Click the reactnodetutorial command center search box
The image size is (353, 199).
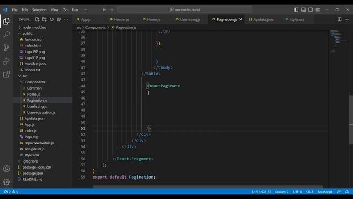point(185,10)
